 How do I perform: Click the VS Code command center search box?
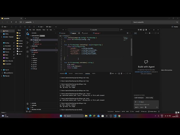[x=93, y=30]
